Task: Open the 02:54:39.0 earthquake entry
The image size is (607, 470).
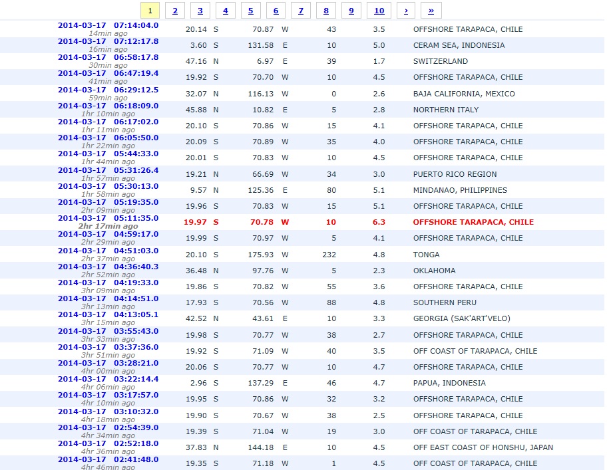Action: (x=108, y=427)
